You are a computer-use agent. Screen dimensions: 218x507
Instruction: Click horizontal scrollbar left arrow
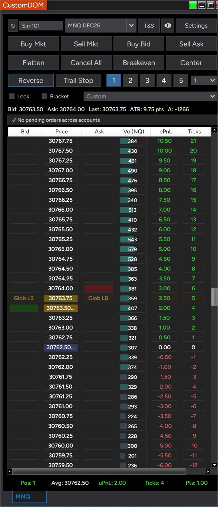point(10,472)
